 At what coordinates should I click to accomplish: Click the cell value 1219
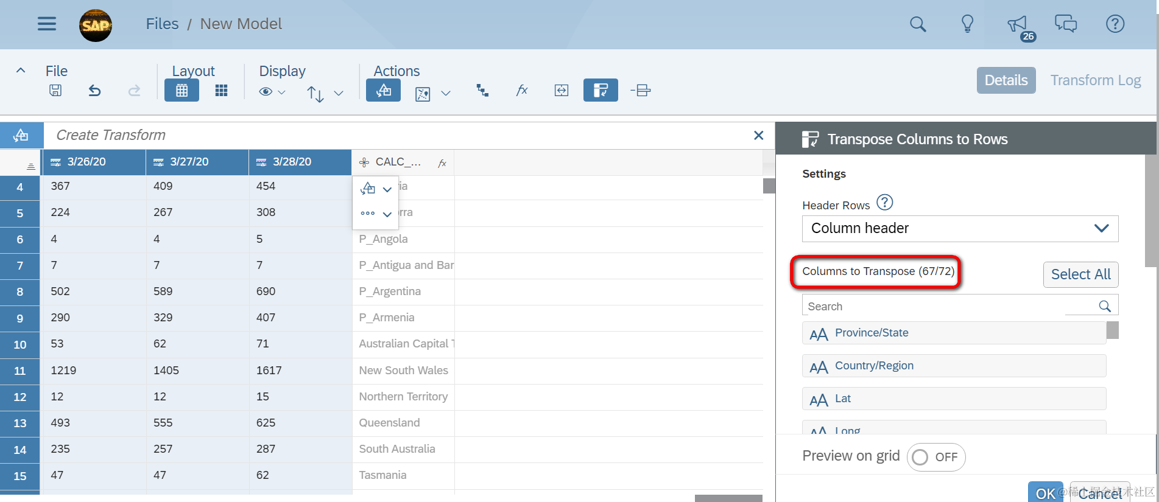point(94,371)
